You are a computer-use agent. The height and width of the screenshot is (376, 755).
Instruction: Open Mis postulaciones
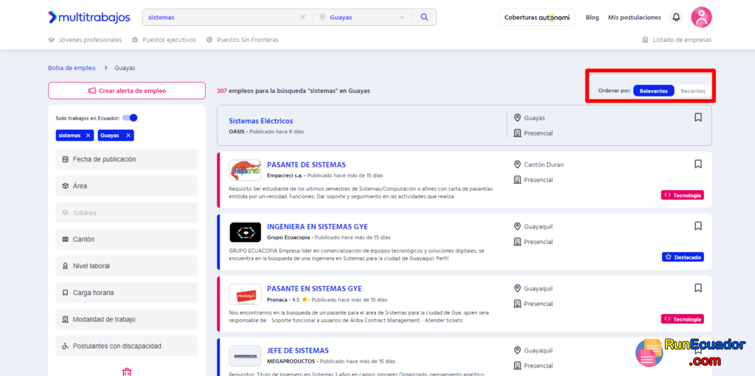[x=634, y=18]
